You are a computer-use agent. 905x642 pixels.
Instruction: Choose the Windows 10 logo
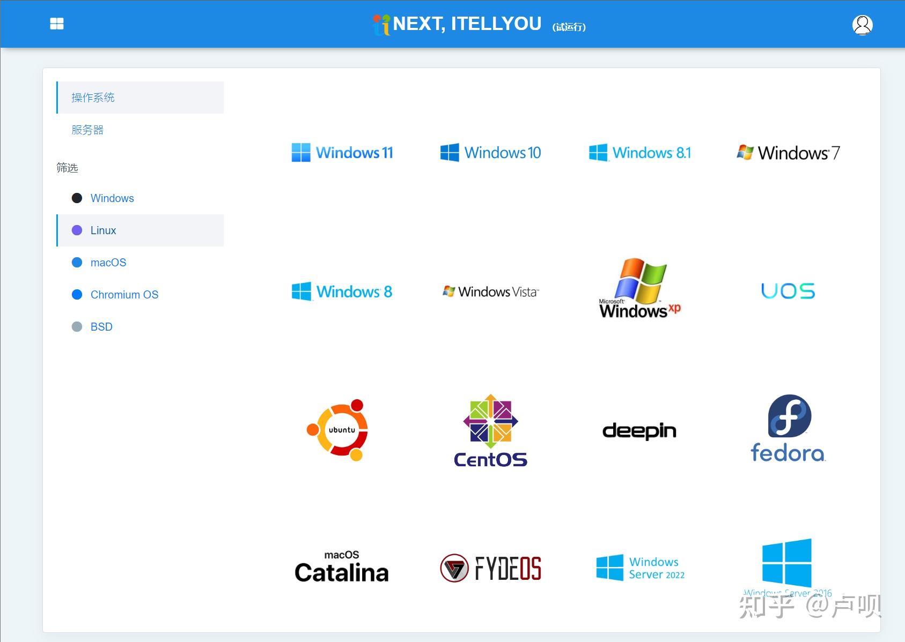pyautogui.click(x=490, y=153)
